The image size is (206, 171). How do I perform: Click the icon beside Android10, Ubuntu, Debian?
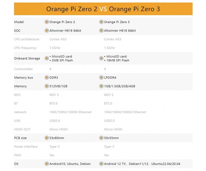47,164
